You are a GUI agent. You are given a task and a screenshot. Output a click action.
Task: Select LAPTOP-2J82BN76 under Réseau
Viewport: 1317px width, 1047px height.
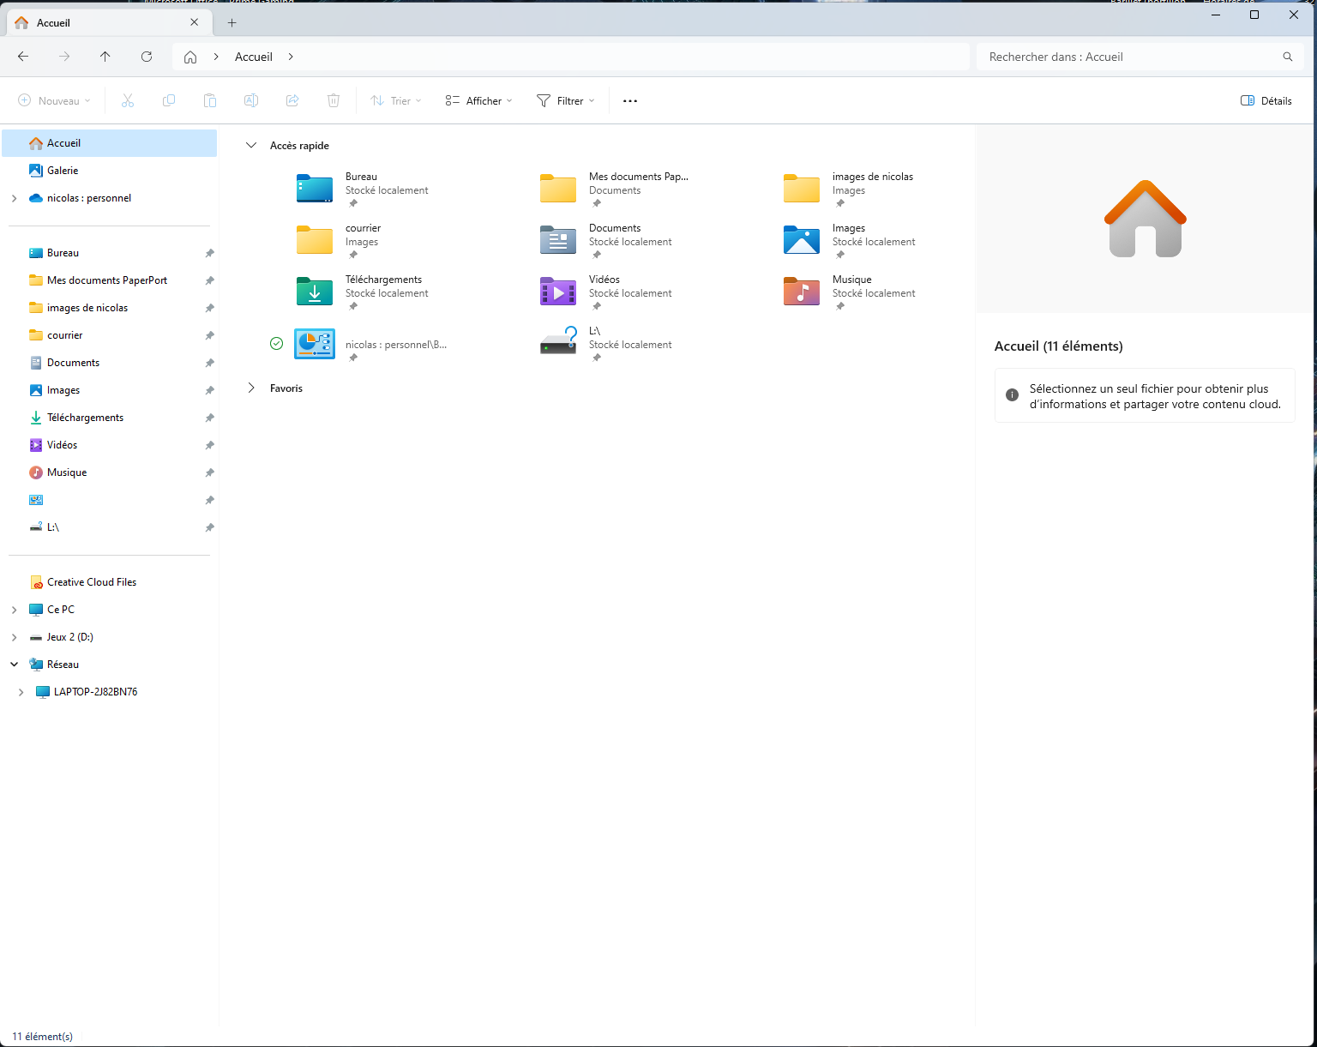coord(95,692)
